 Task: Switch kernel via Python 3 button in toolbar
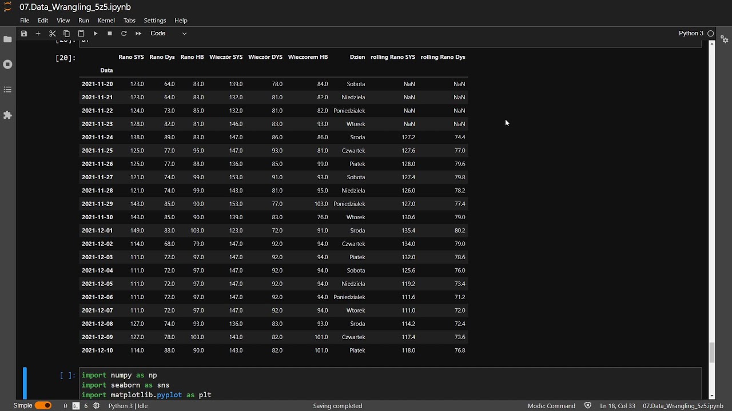coord(691,34)
